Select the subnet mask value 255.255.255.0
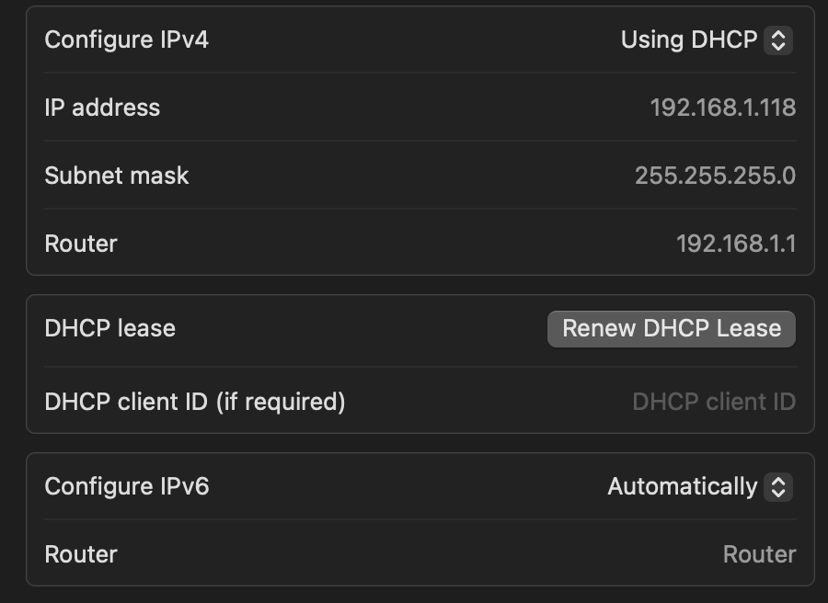This screenshot has height=603, width=828. pos(715,176)
